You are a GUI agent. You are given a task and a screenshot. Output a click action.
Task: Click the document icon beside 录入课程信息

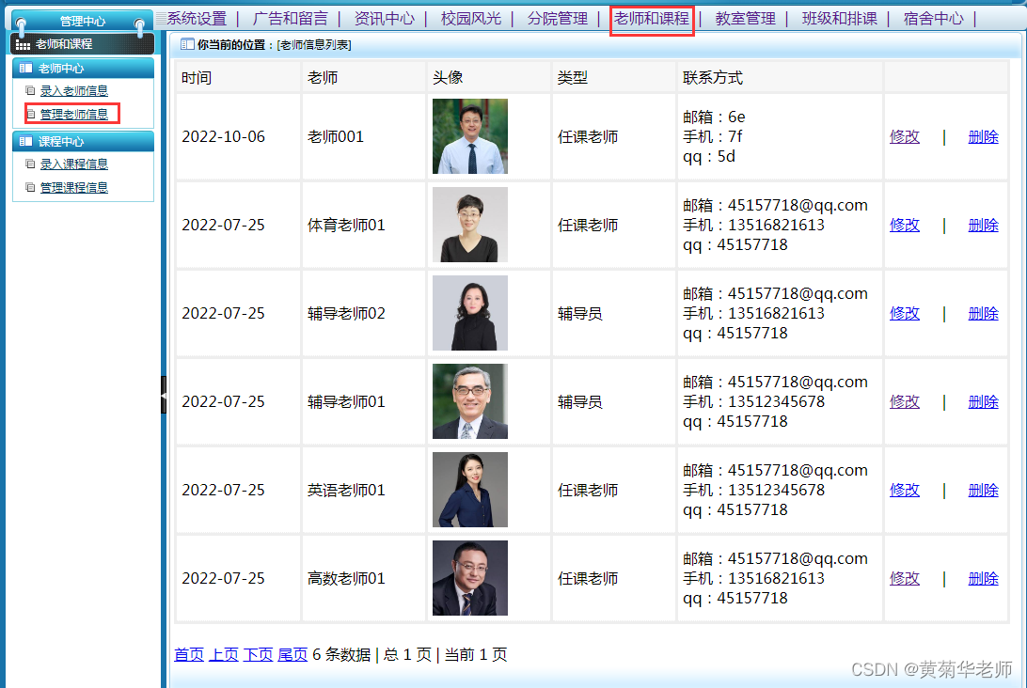[x=29, y=162]
